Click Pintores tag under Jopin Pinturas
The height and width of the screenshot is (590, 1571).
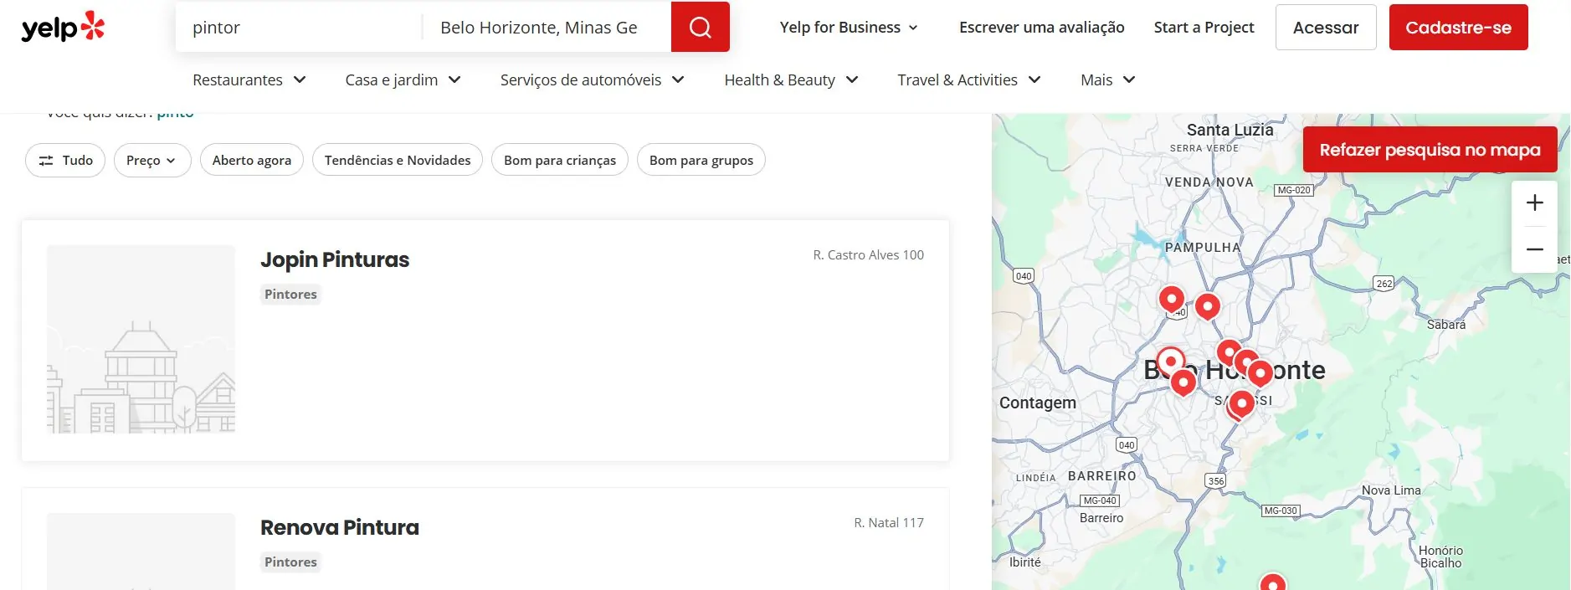[x=290, y=295]
